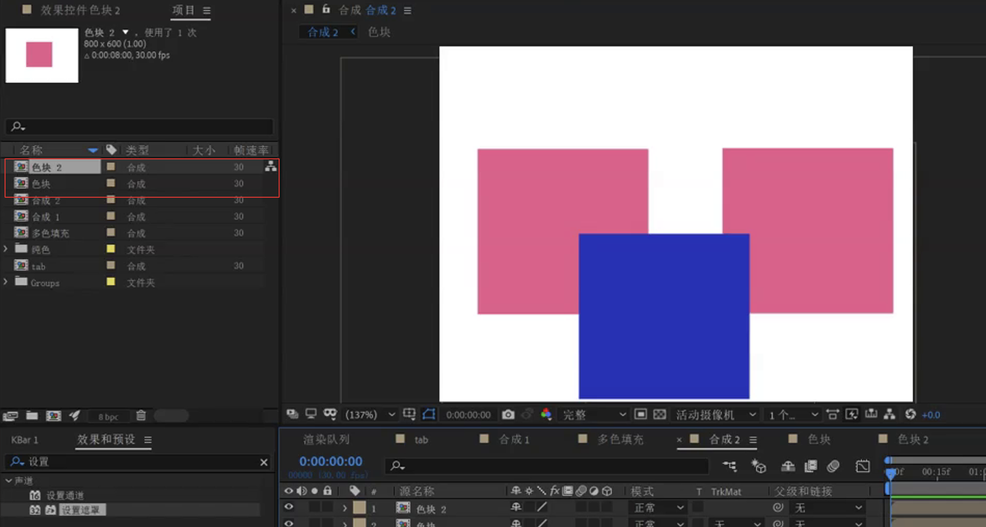The width and height of the screenshot is (986, 527).
Task: Open the resolution dropdown showing 完整
Action: point(594,415)
